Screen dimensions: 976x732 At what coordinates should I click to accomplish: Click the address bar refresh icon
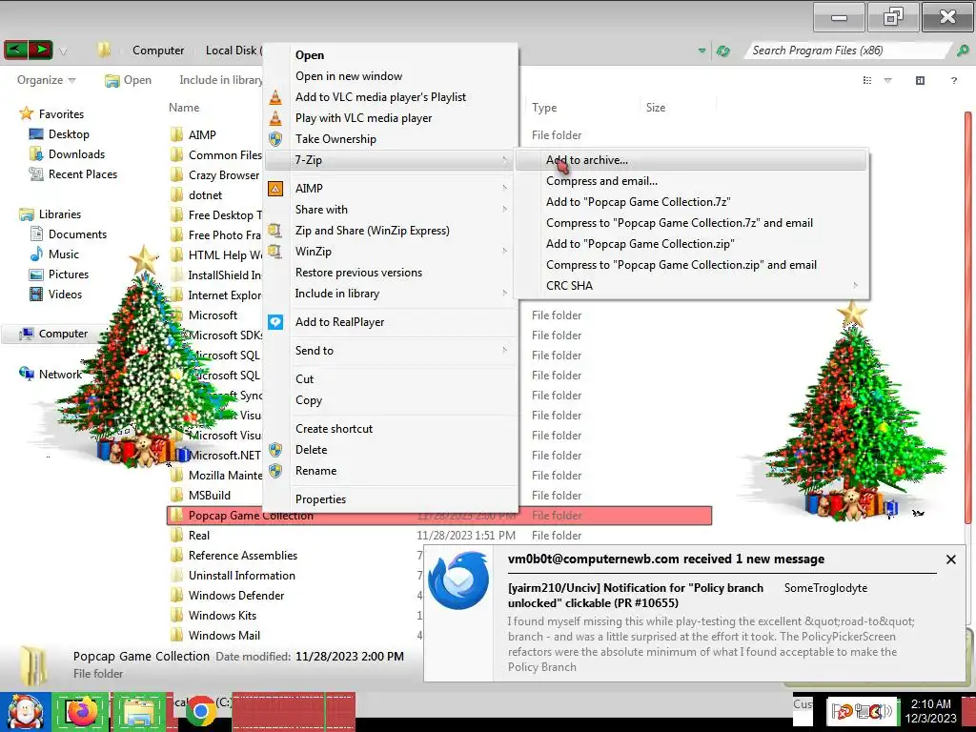click(722, 51)
